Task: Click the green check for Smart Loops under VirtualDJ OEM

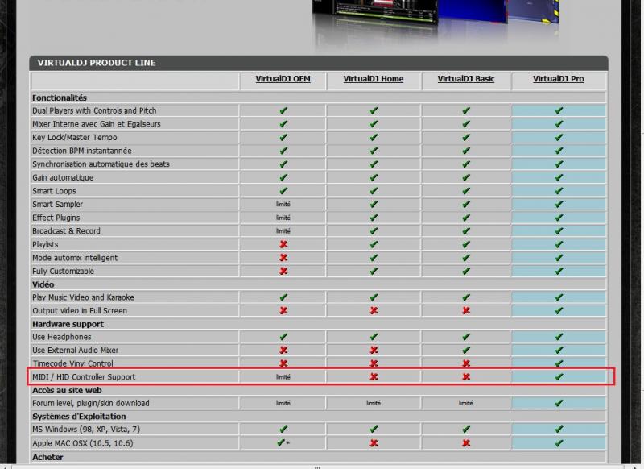Action: (x=283, y=191)
